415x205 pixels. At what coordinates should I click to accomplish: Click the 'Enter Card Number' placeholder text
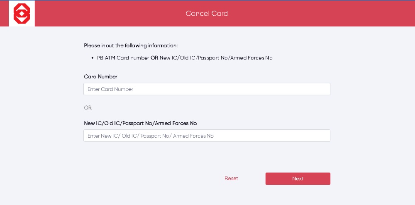110,89
